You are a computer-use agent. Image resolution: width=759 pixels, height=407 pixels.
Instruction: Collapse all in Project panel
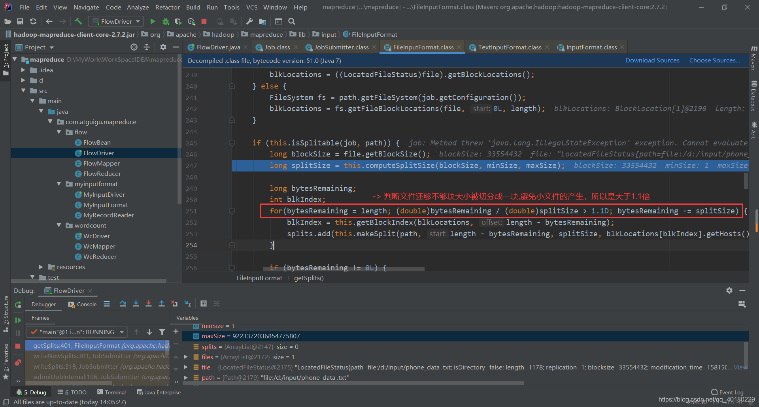[x=147, y=47]
